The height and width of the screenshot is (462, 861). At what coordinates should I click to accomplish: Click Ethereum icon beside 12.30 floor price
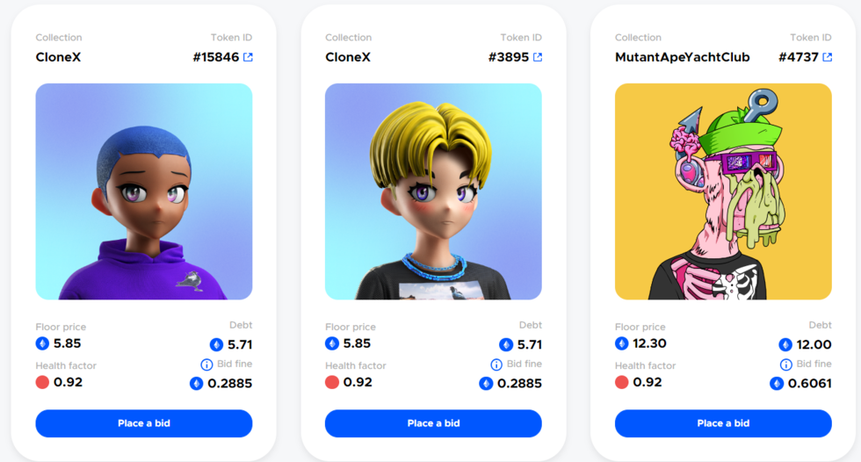coord(622,343)
